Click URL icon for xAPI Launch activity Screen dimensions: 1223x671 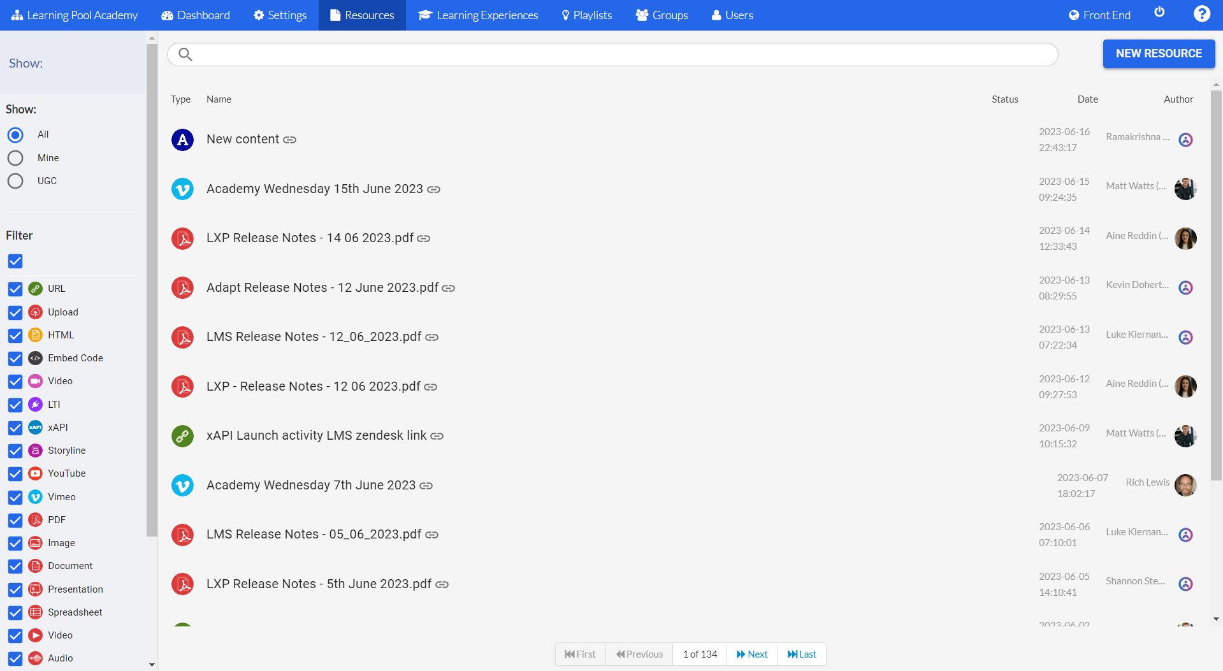pyautogui.click(x=183, y=436)
